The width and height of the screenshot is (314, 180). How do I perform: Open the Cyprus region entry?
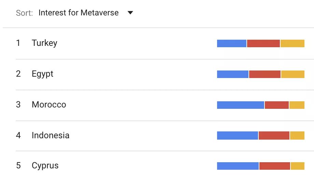pos(45,166)
